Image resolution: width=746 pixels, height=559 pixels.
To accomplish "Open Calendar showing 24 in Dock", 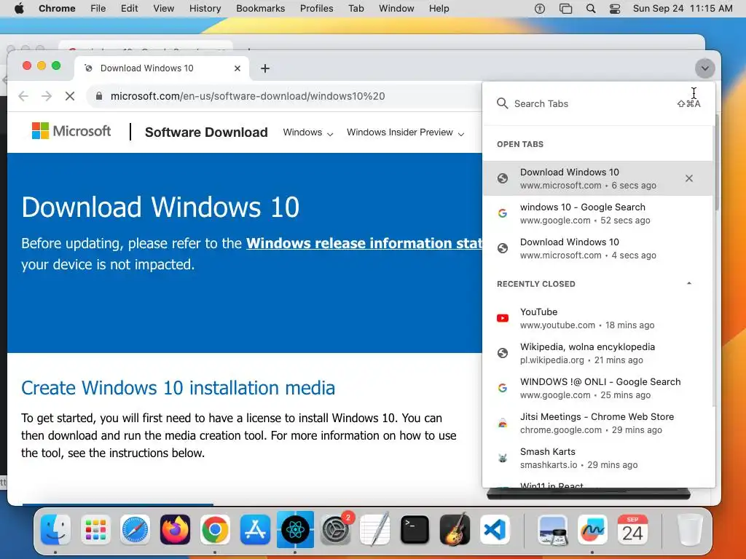I will click(x=632, y=530).
